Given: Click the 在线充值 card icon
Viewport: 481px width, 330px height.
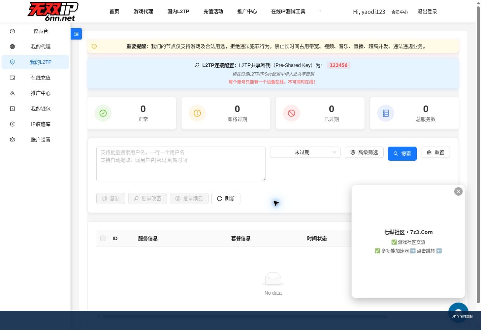Looking at the screenshot, I should tap(12, 78).
